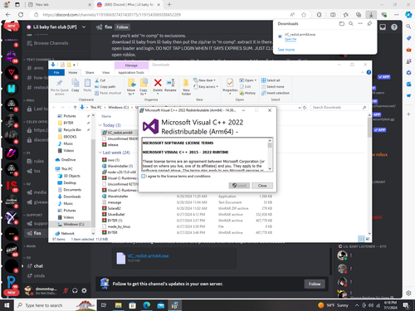
Task: Collapse the Last week (24) group
Action: pyautogui.click(x=100, y=153)
